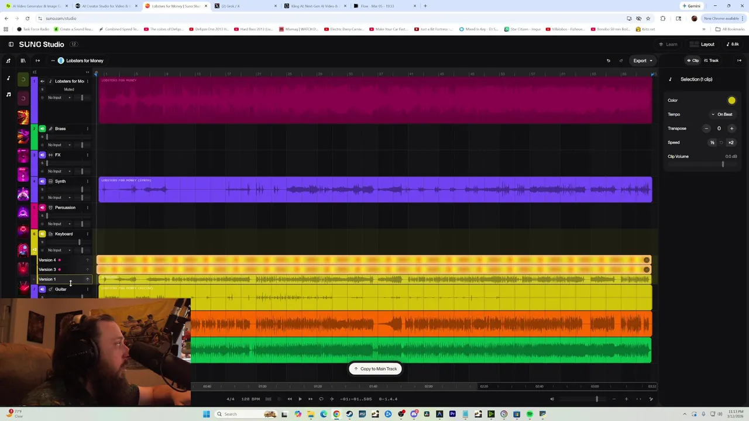Promote Version 1 with up arrow

click(87, 279)
